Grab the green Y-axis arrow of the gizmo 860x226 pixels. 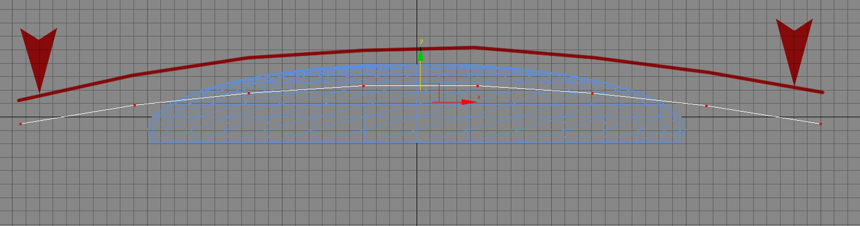[x=421, y=55]
